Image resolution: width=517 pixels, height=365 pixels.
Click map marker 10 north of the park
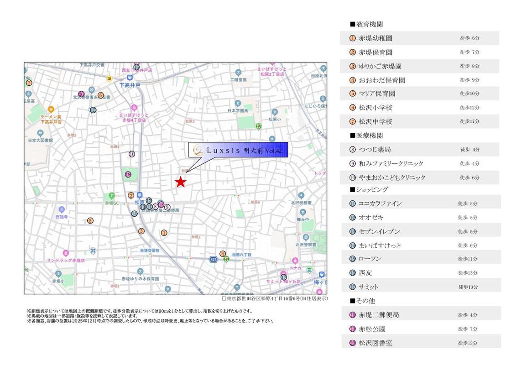[132, 154]
